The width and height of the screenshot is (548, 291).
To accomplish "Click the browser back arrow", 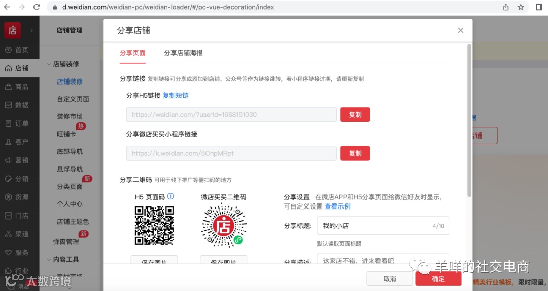I will coord(7,7).
